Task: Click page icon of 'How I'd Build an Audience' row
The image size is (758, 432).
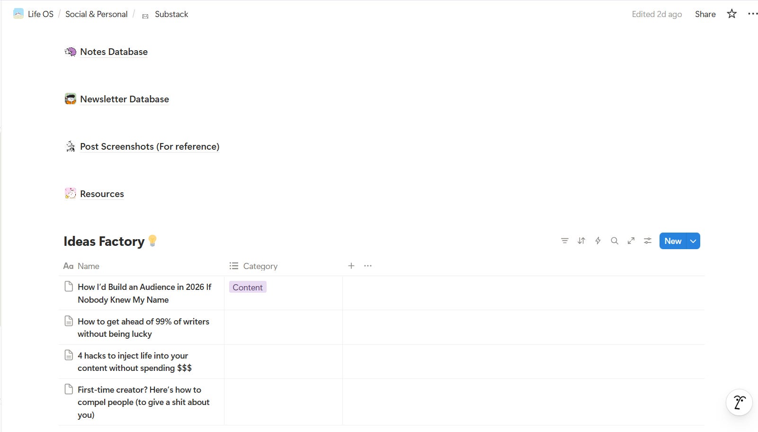Action: point(69,287)
